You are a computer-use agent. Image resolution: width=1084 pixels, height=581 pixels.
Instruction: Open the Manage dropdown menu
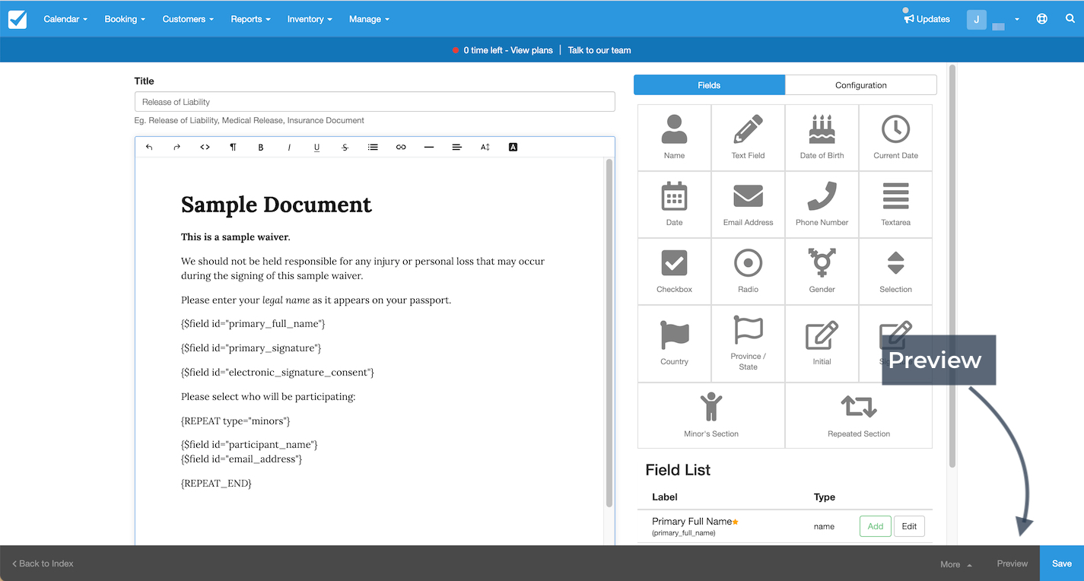(369, 19)
